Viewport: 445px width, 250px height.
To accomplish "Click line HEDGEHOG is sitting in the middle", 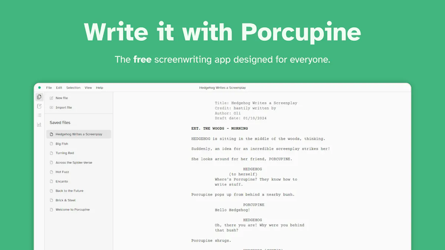I will [x=258, y=139].
